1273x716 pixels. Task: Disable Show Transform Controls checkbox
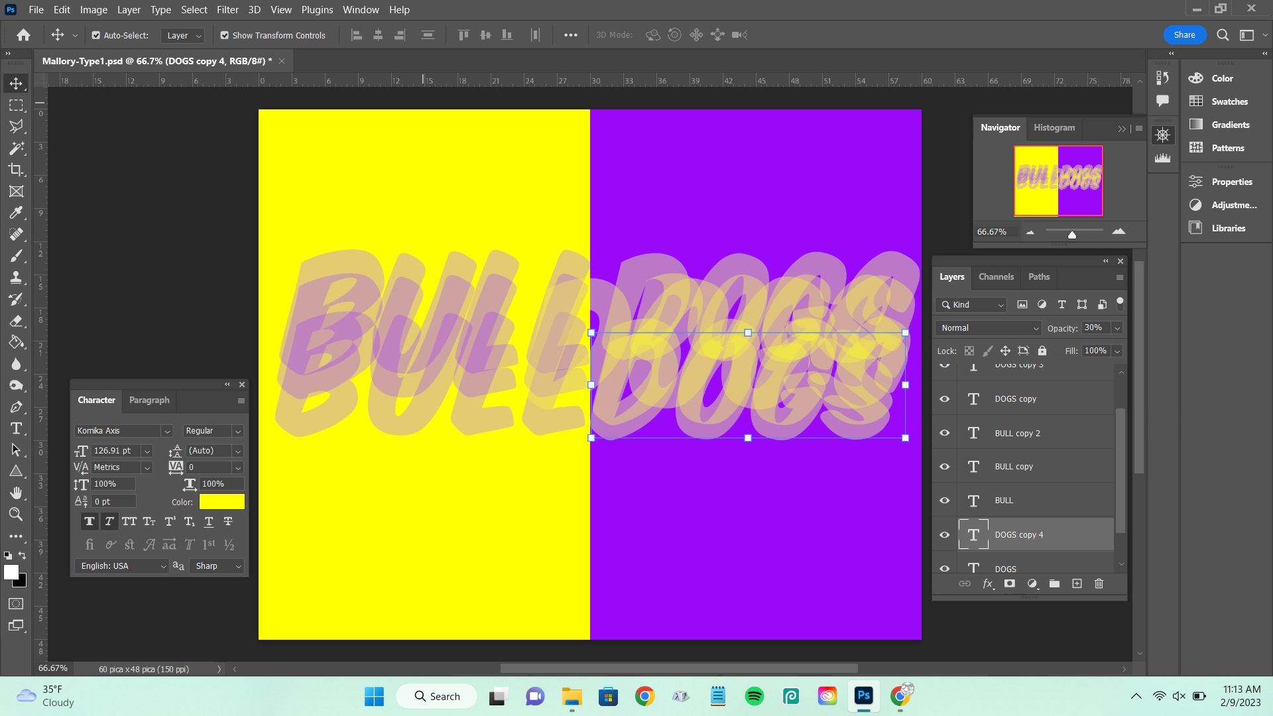224,35
